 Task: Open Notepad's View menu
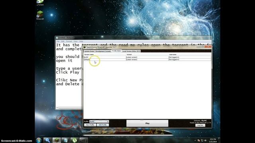pyautogui.click(x=76, y=41)
